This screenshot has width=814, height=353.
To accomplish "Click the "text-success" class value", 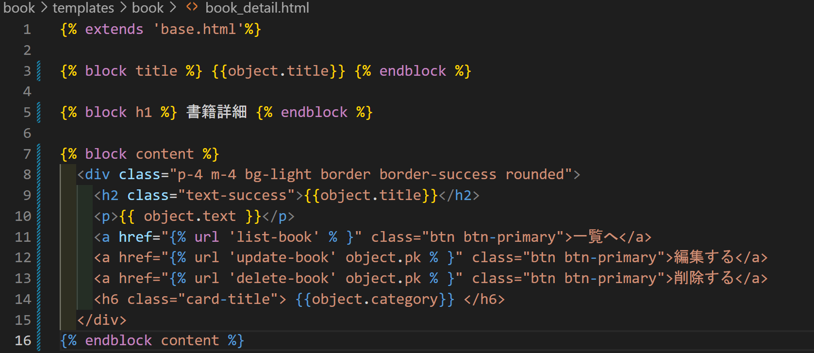I will click(x=236, y=196).
